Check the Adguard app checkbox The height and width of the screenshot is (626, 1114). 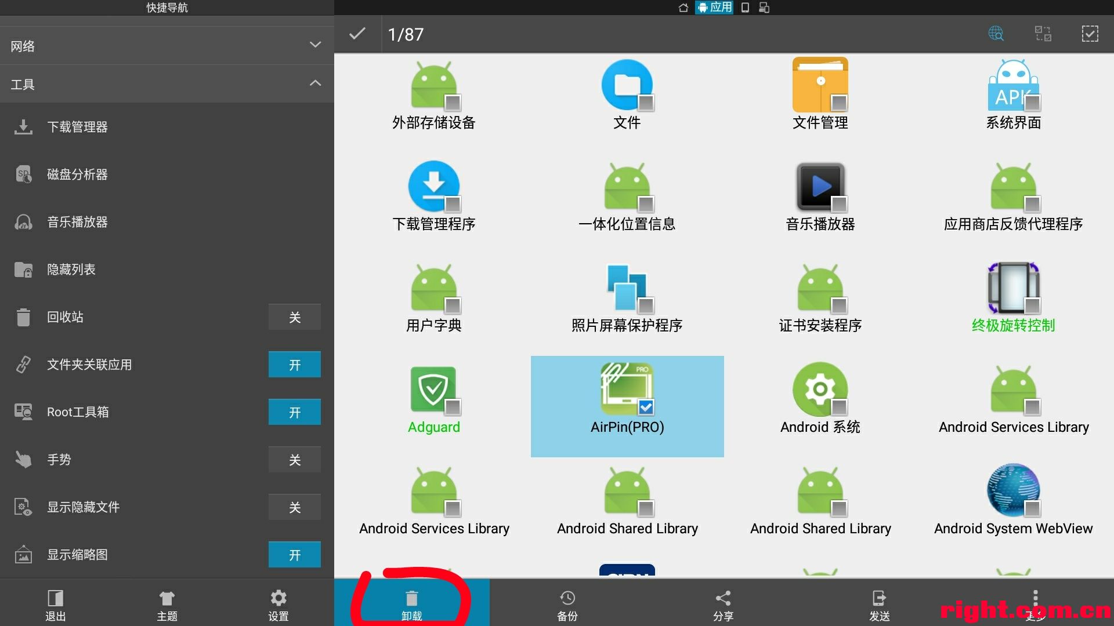click(453, 407)
